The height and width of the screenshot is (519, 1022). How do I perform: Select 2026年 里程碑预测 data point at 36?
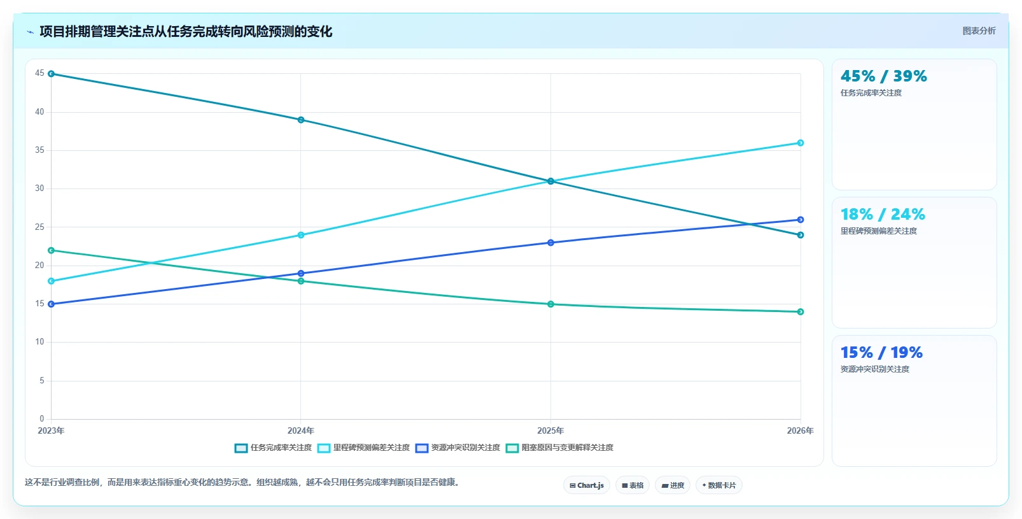(801, 143)
